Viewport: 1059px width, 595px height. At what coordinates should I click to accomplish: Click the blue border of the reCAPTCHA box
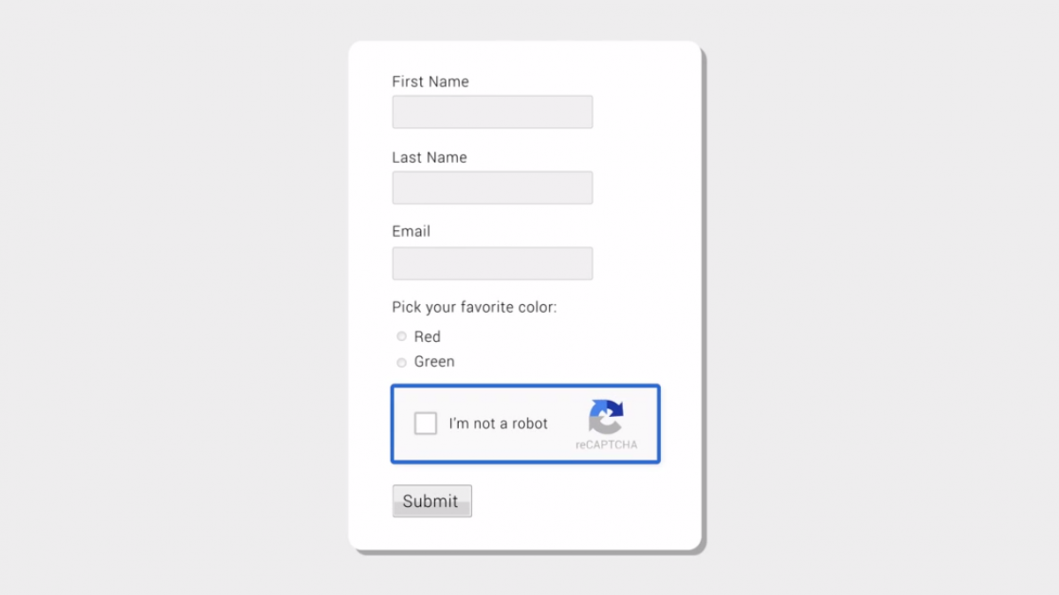pos(525,386)
